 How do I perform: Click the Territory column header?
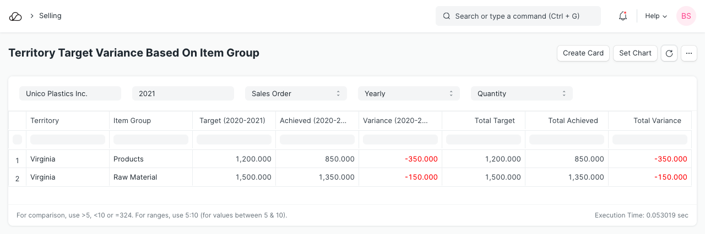point(45,121)
